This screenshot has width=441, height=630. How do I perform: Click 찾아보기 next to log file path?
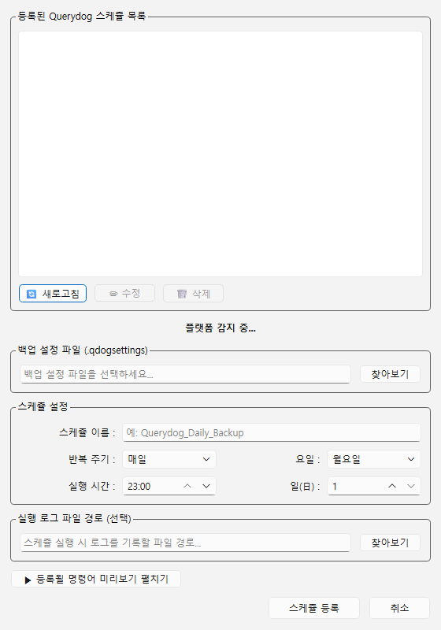(x=390, y=543)
